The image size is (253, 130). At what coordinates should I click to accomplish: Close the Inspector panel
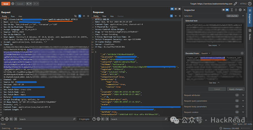(x=245, y=10)
